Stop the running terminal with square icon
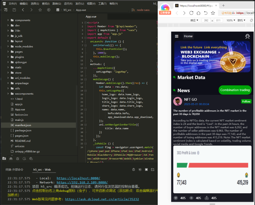 (146, 169)
